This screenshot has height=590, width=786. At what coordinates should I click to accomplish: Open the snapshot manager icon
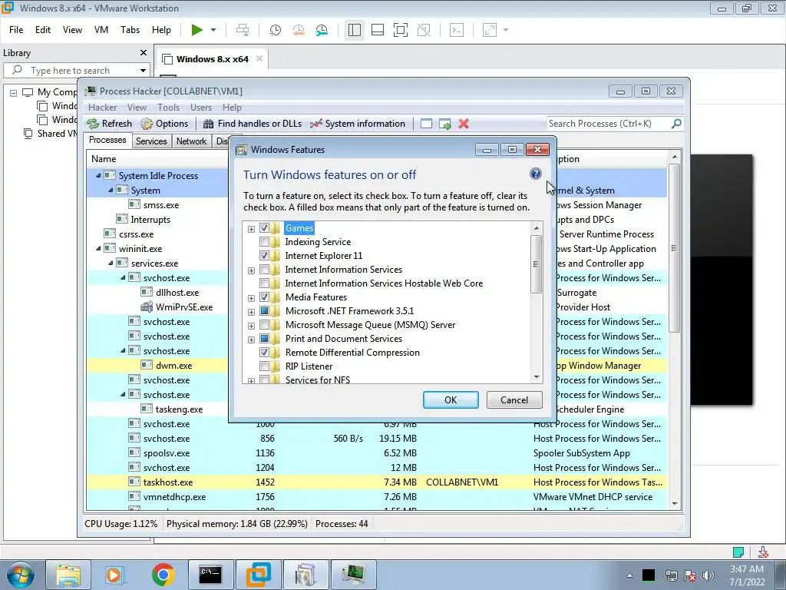pyautogui.click(x=322, y=30)
